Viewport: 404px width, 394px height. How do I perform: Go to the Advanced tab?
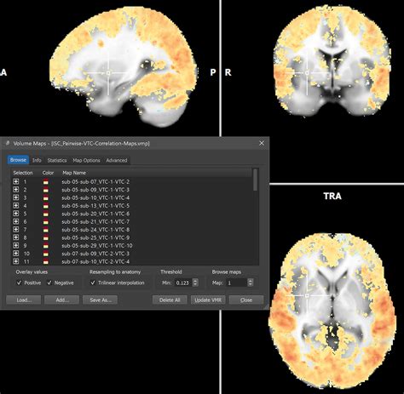point(117,160)
